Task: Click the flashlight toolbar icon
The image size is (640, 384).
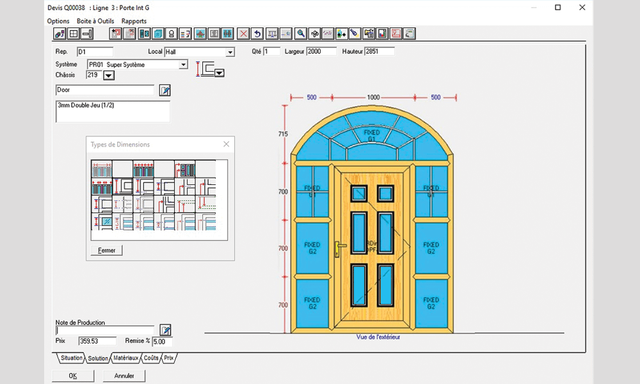Action: tap(355, 33)
